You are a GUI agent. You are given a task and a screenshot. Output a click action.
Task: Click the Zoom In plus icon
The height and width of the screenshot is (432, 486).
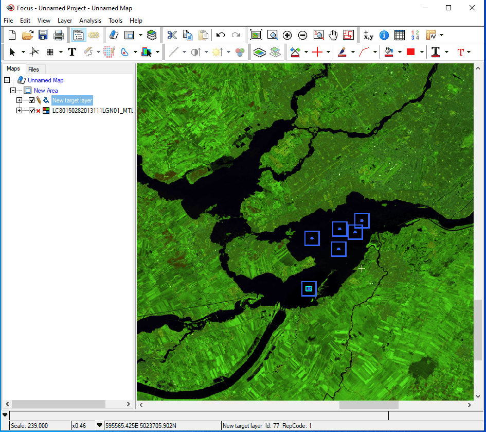[287, 36]
